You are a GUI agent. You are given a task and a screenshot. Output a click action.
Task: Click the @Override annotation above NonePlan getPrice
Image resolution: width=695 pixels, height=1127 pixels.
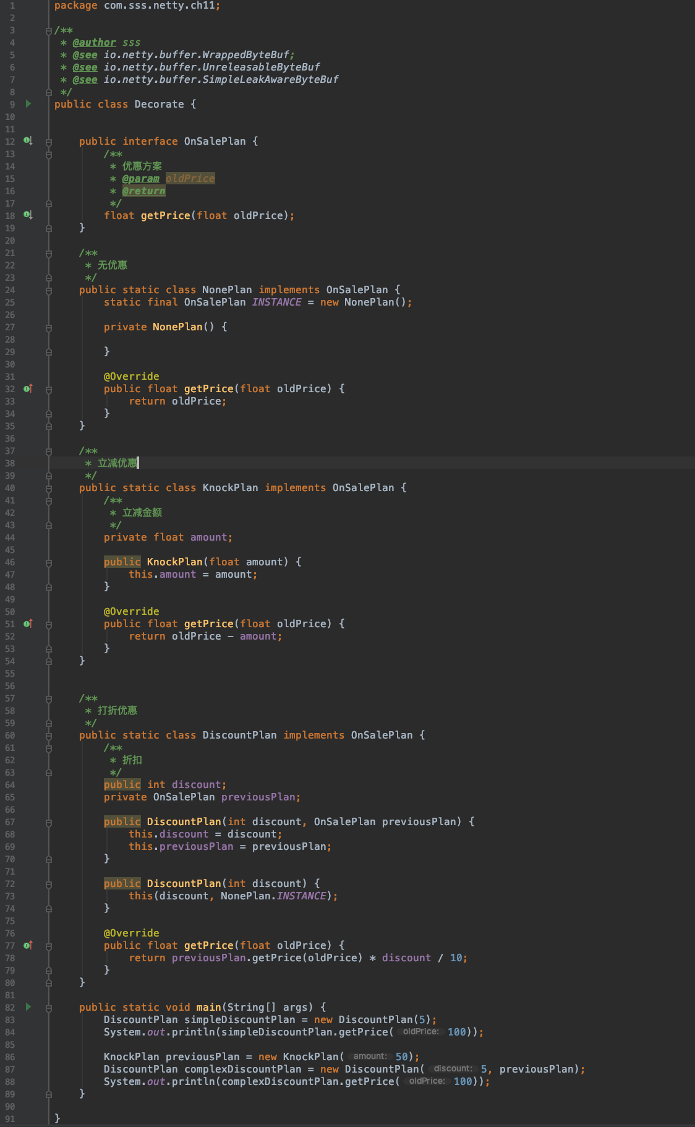coord(131,376)
